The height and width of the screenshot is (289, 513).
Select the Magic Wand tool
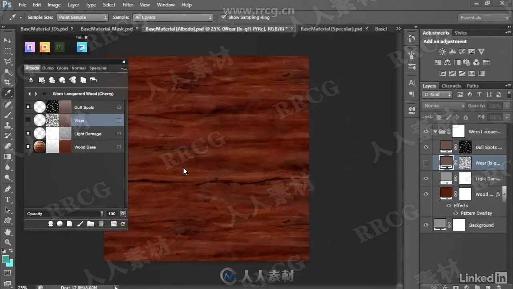pos(8,72)
